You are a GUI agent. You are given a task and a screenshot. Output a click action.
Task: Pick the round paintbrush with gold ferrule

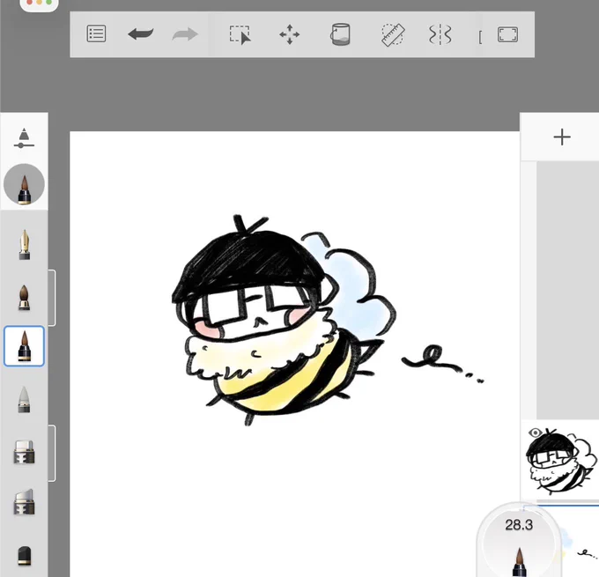pyautogui.click(x=24, y=297)
